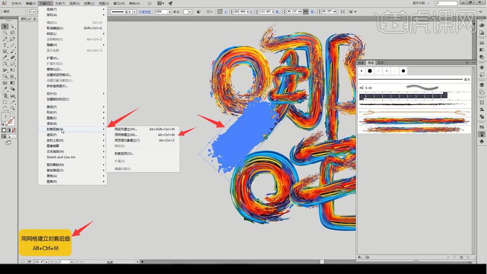Select the Zoom magnifier tool in toolbox

coord(13,108)
